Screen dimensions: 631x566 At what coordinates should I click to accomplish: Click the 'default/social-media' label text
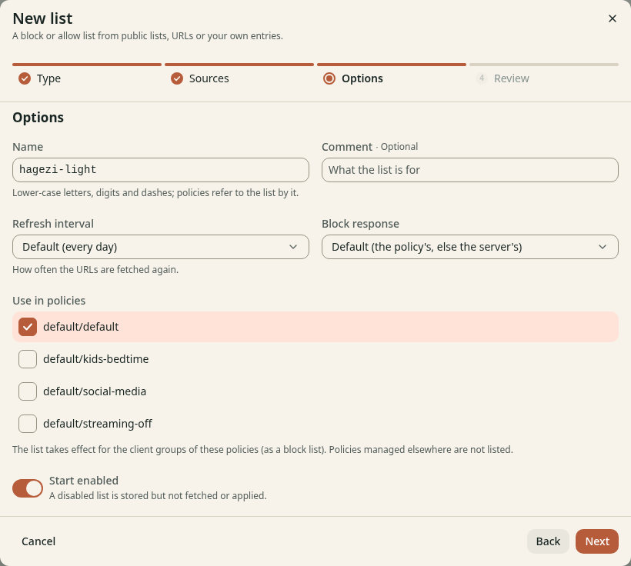95,391
